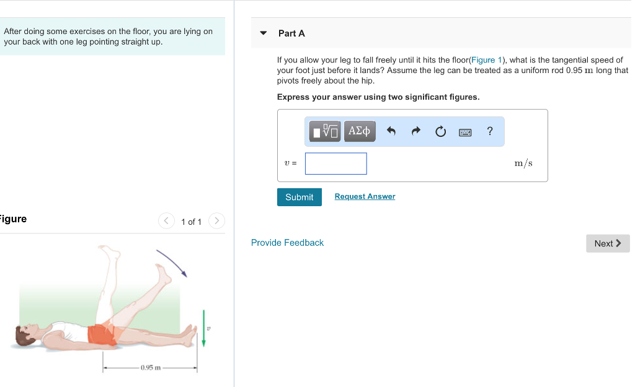Viewport: 635px width, 387px height.
Task: Open the math templates button
Action: 325,131
